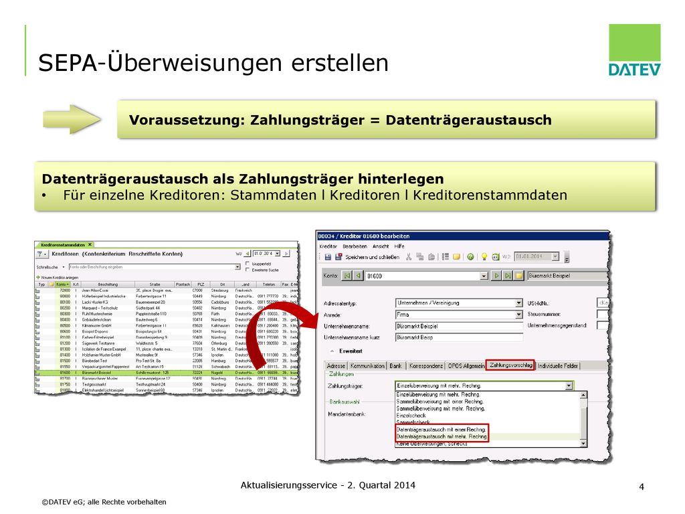685x514 pixels.
Task: Sort by the Konto column header
Action: pos(62,284)
